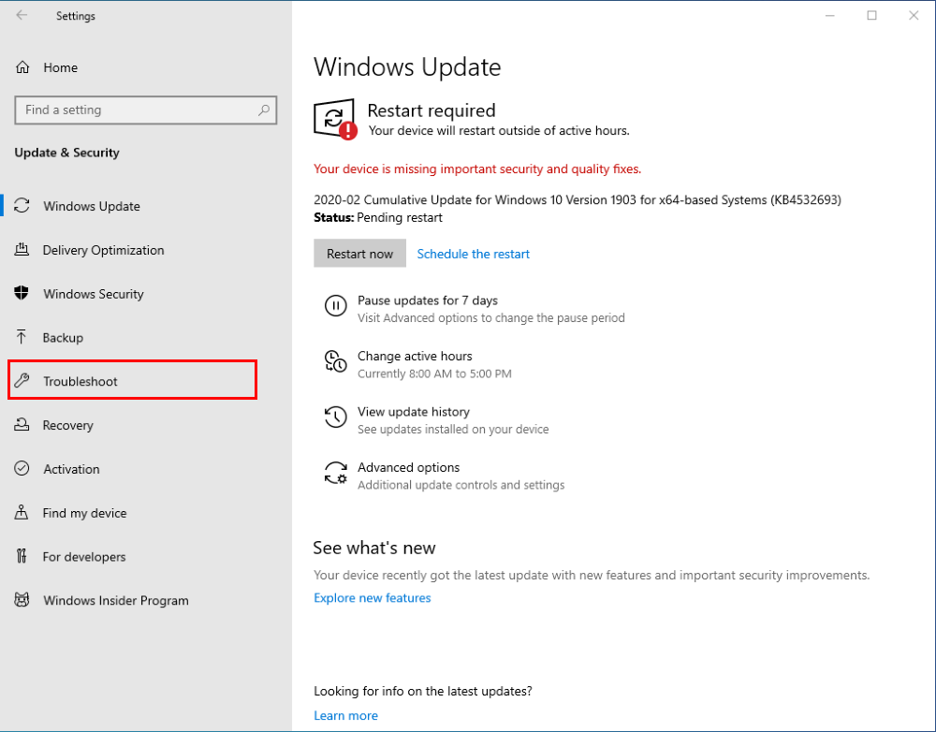Click the restart required status icon
Screen dimensions: 936x732
(335, 120)
